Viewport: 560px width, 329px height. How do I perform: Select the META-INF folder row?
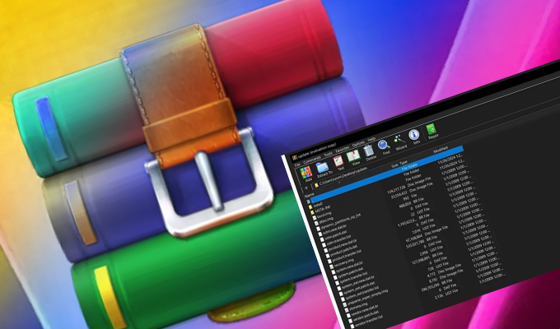point(323,208)
